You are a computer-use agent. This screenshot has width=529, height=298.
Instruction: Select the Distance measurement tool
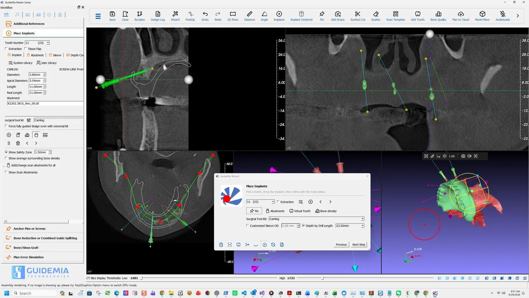pyautogui.click(x=250, y=16)
